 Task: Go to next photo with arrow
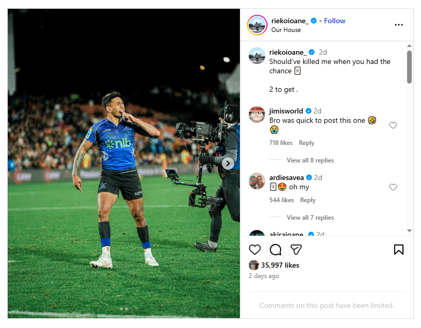pyautogui.click(x=228, y=163)
